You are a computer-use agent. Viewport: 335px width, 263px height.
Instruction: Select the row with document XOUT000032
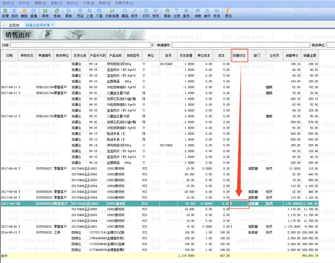(x=44, y=232)
